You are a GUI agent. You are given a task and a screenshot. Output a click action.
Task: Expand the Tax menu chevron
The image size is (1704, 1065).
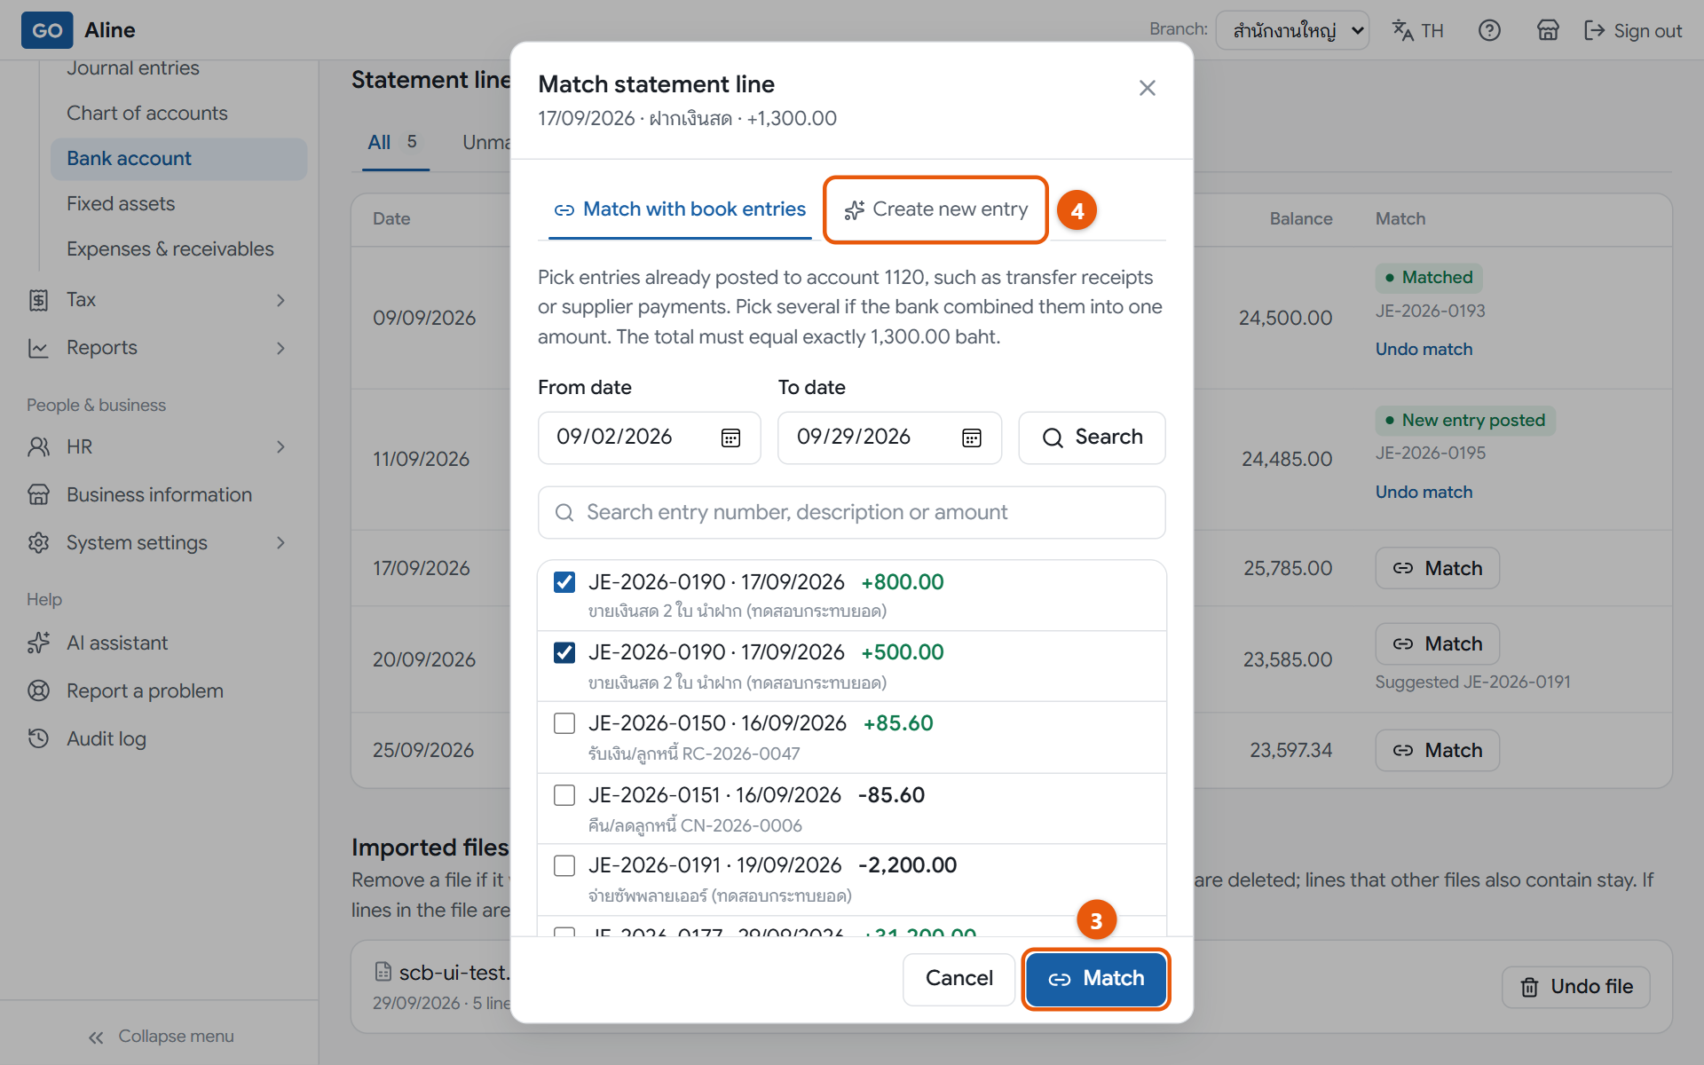coord(280,300)
